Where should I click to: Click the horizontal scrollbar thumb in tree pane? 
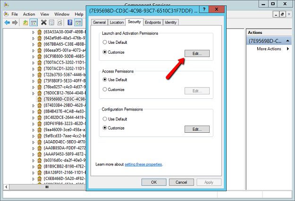coord(46,187)
